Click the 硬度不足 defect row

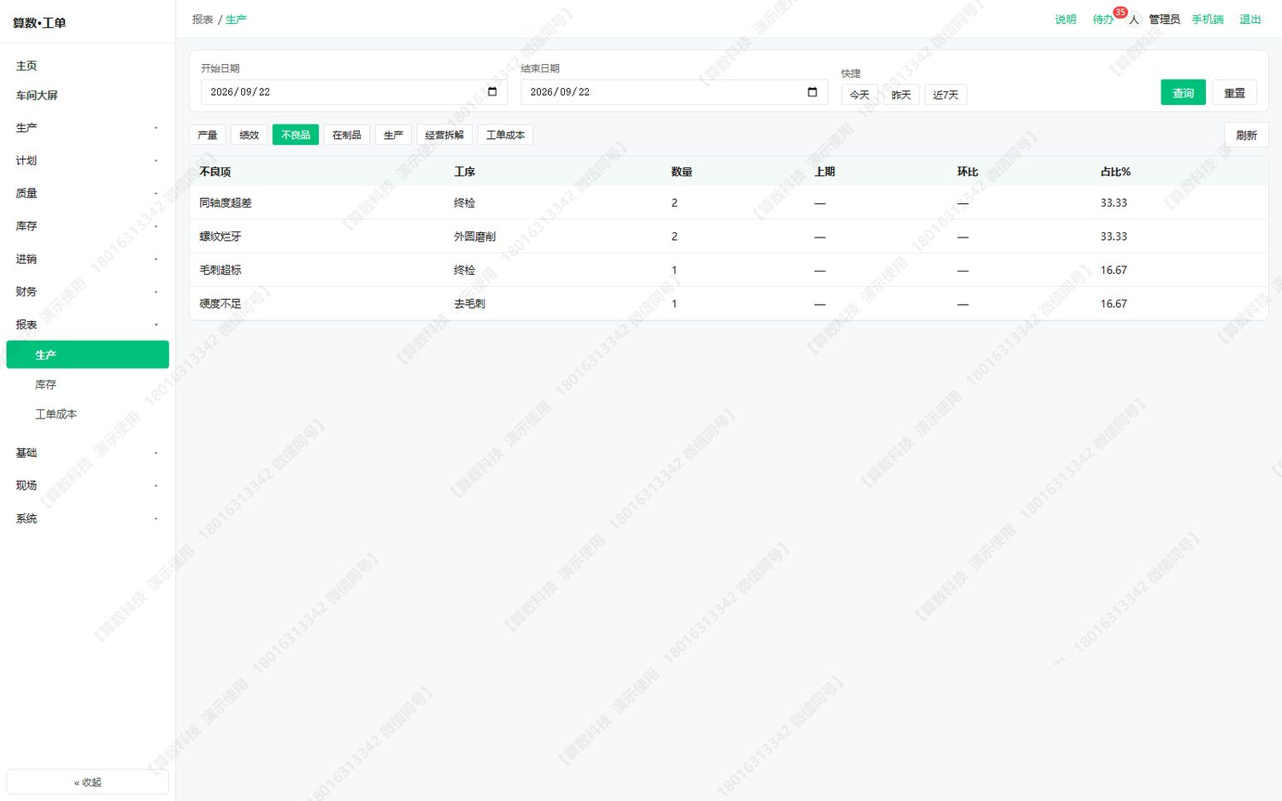(x=728, y=304)
